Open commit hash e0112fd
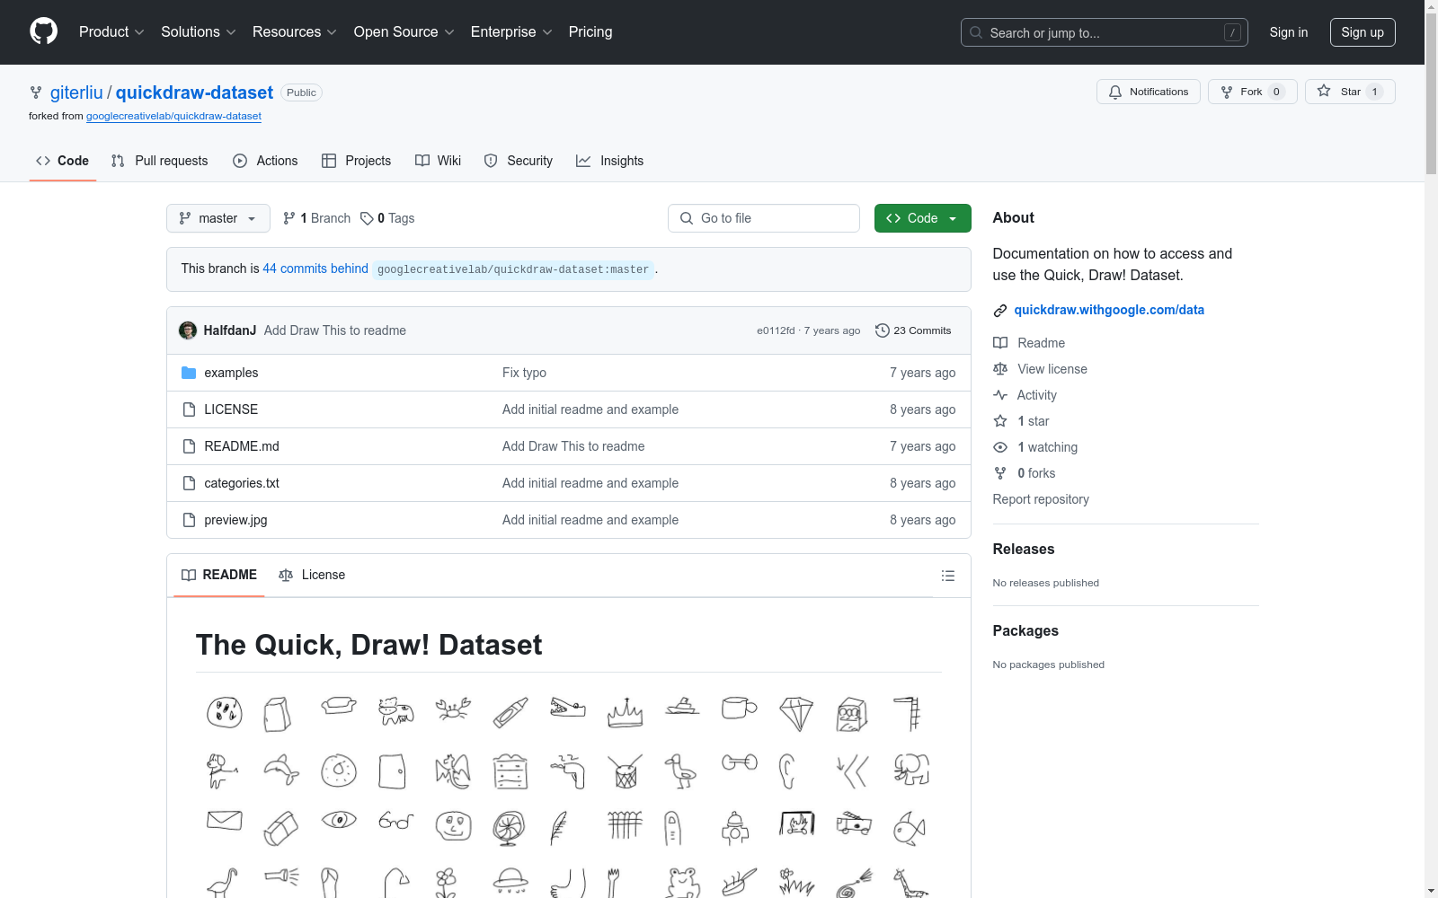The height and width of the screenshot is (898, 1438). coord(776,330)
